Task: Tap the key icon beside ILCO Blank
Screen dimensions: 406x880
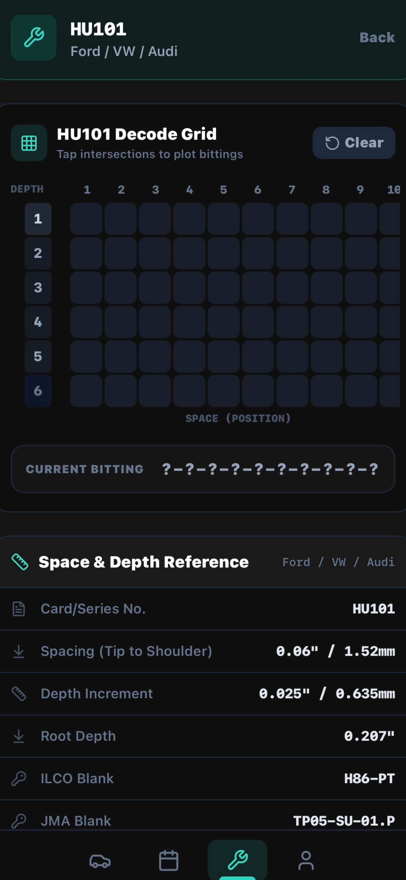Action: click(x=19, y=779)
